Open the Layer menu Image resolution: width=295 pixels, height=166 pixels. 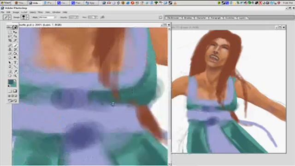(24, 12)
